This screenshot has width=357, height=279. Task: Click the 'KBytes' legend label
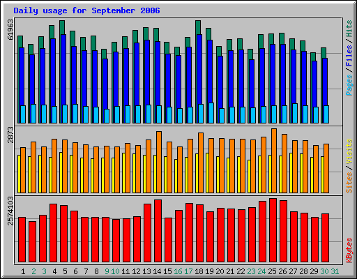tap(349, 250)
